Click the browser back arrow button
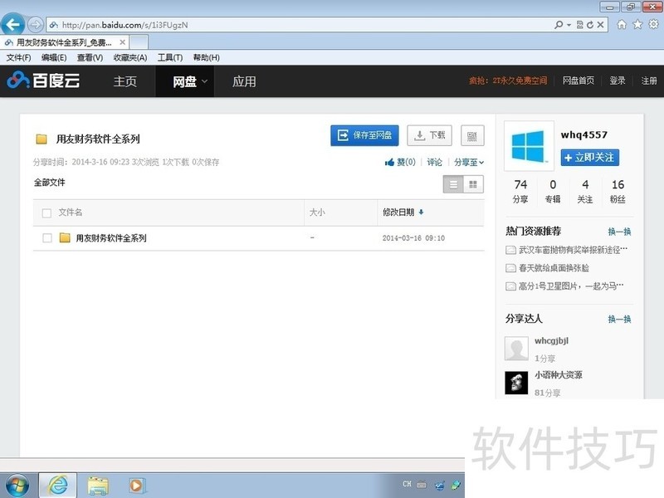 (x=13, y=24)
